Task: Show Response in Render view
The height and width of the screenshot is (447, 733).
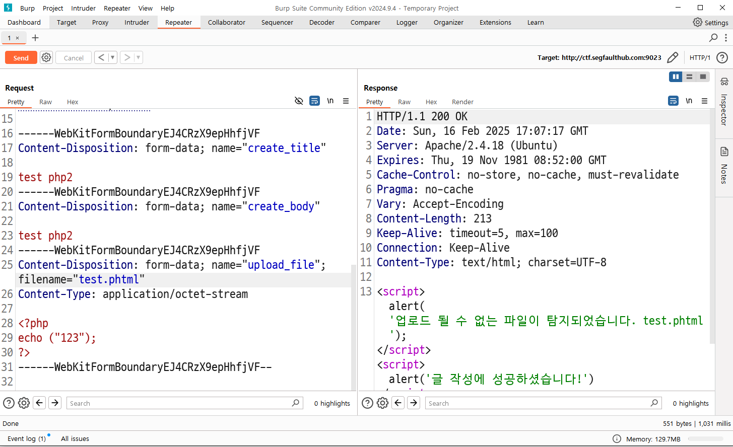Action: (x=462, y=102)
